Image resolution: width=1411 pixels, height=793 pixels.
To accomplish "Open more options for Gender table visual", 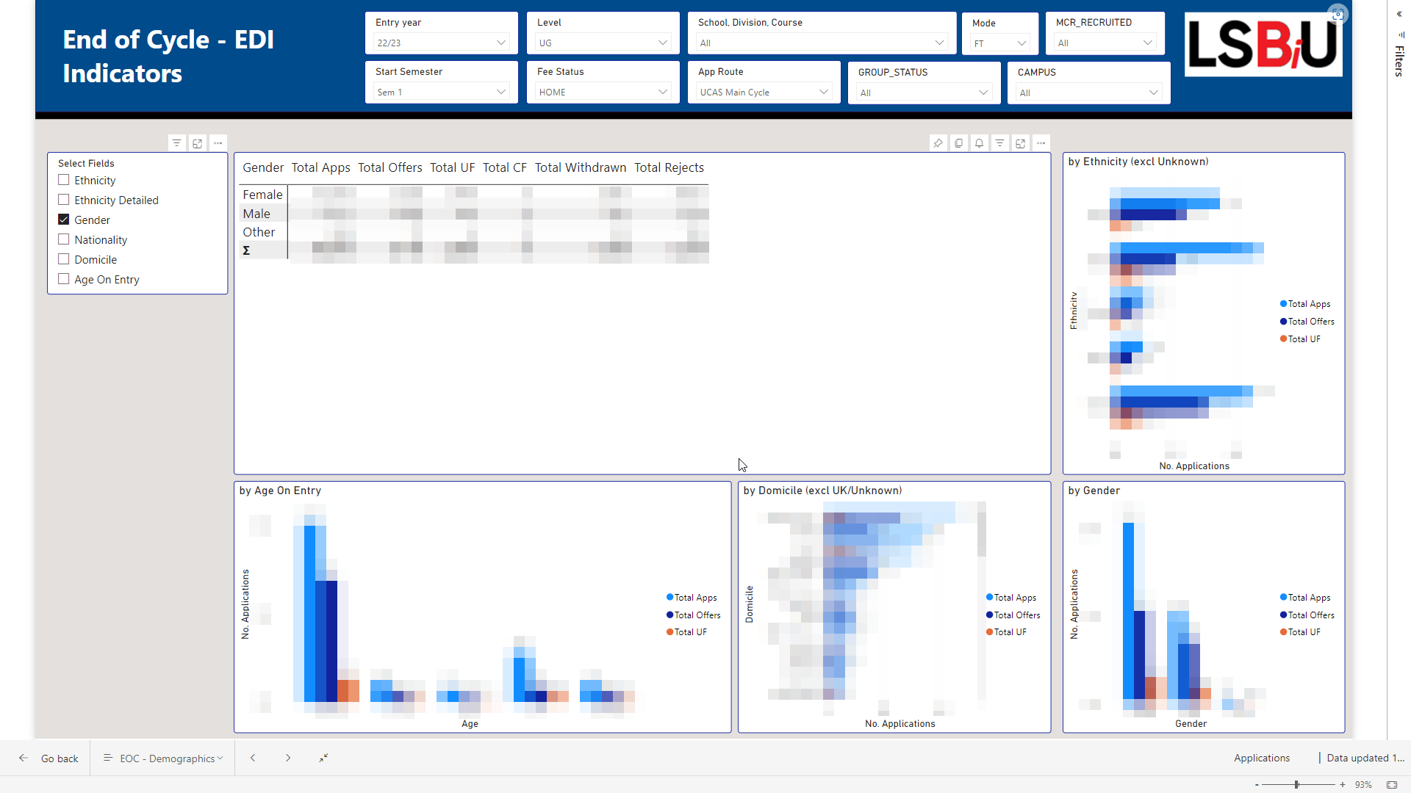I will [1041, 143].
